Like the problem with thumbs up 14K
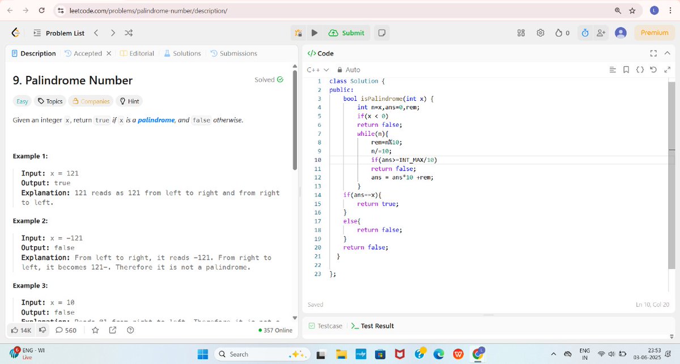The height and width of the screenshot is (364, 680). (22, 330)
